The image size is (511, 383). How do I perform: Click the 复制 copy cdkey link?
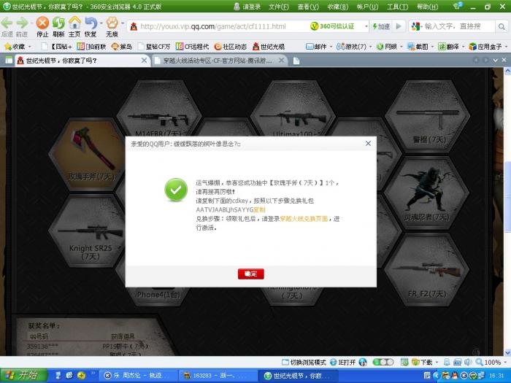(x=259, y=210)
